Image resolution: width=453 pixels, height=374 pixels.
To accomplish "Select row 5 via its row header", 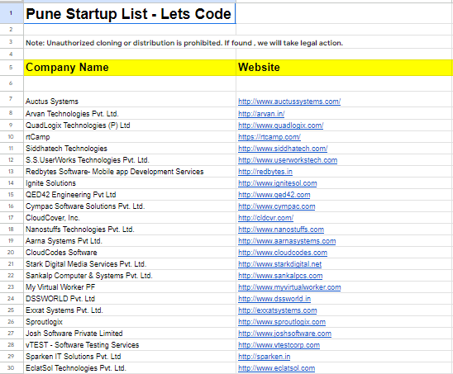I will click(12, 68).
